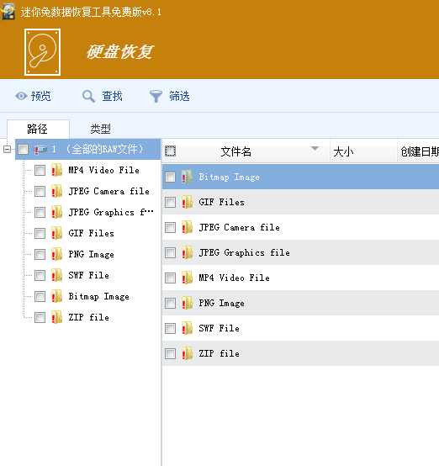Image resolution: width=439 pixels, height=466 pixels.
Task: Switch to the 类型 tab
Action: 100,129
